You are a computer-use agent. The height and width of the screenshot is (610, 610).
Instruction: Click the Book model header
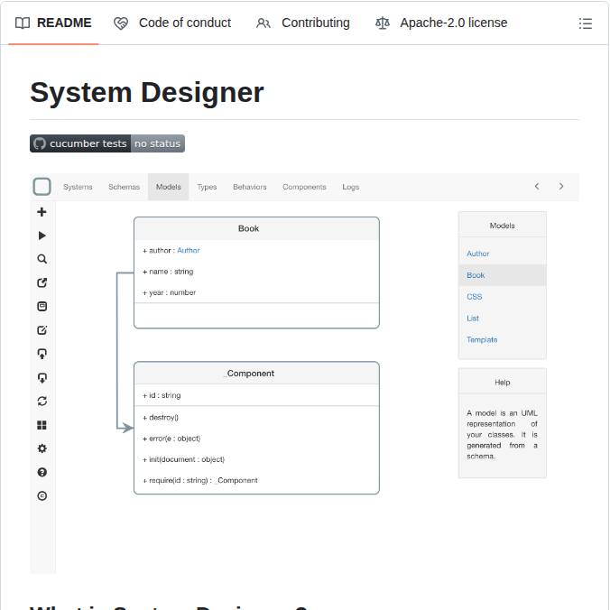256,229
